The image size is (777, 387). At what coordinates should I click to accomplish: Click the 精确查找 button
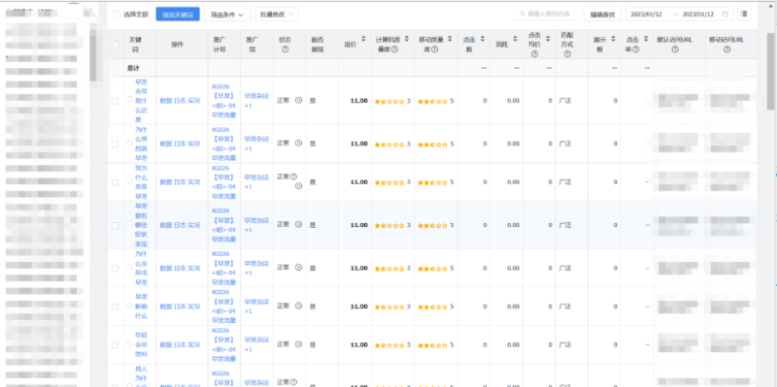[x=602, y=15]
